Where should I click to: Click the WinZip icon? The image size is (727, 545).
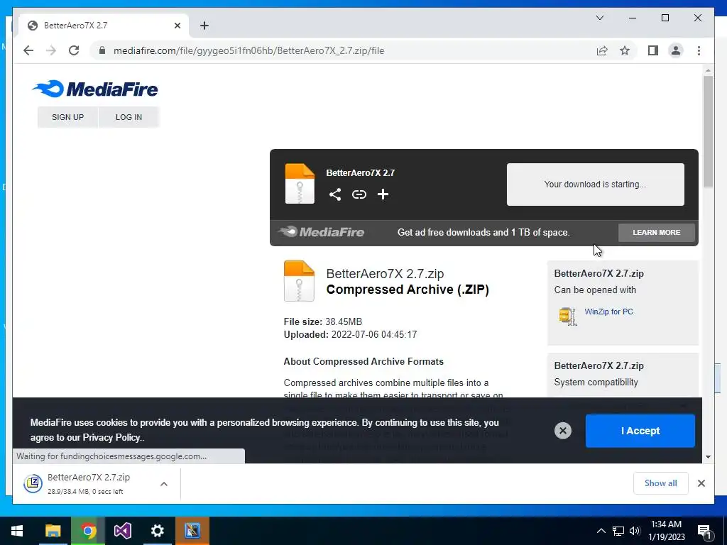[567, 316]
